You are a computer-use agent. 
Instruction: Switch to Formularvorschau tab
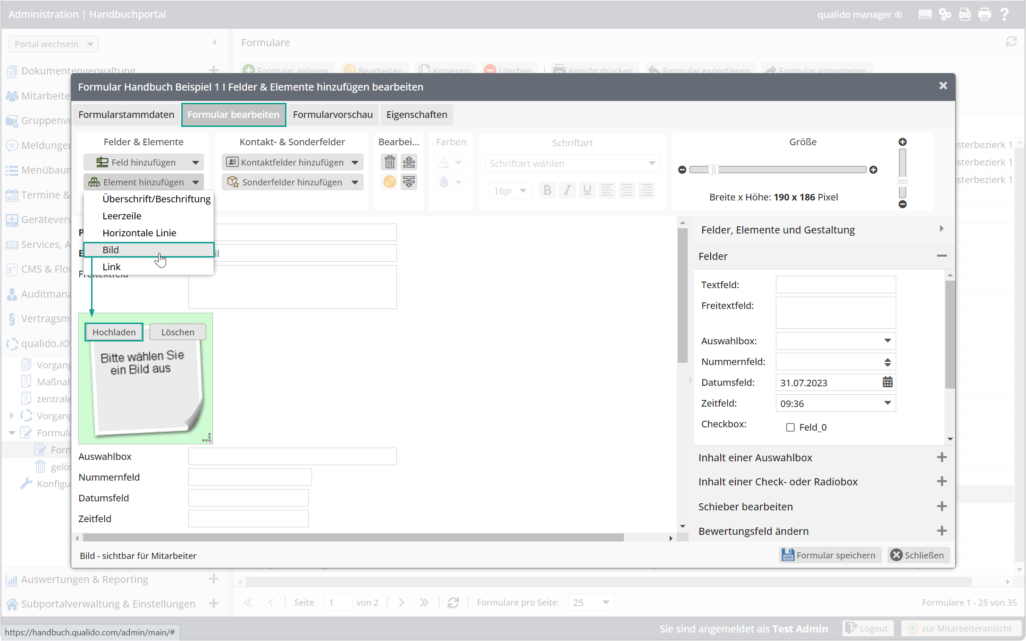pos(333,115)
